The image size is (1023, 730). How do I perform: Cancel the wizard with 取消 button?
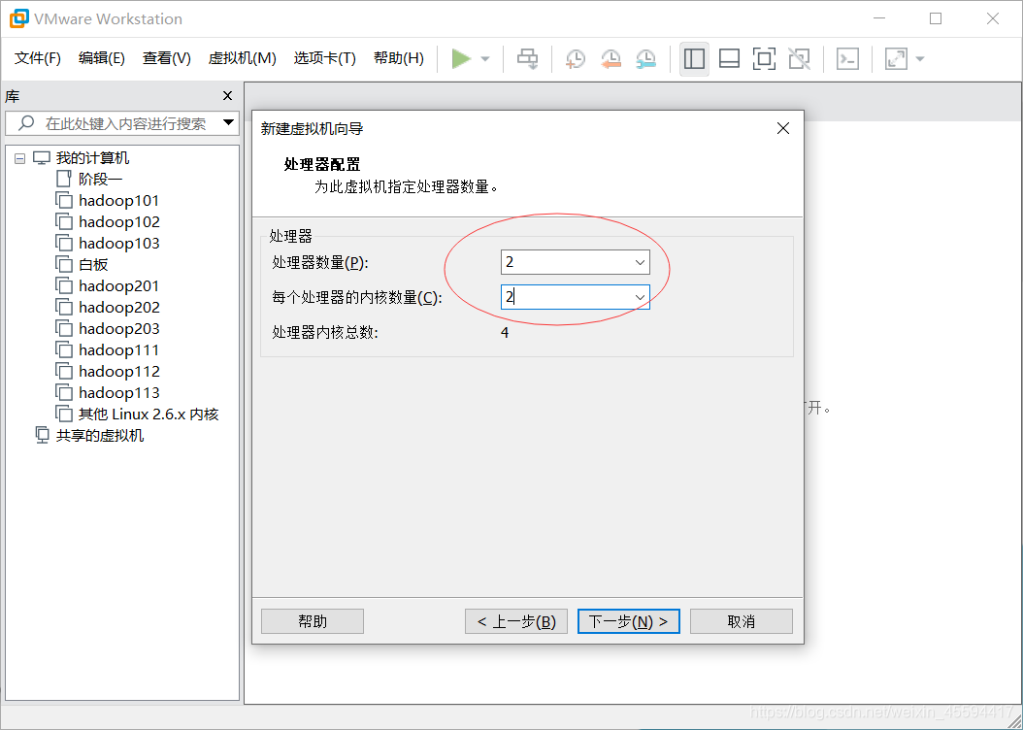pos(742,621)
